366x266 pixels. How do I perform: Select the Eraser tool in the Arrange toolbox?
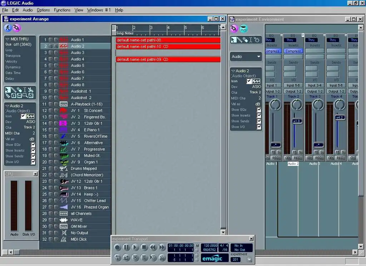click(x=19, y=90)
